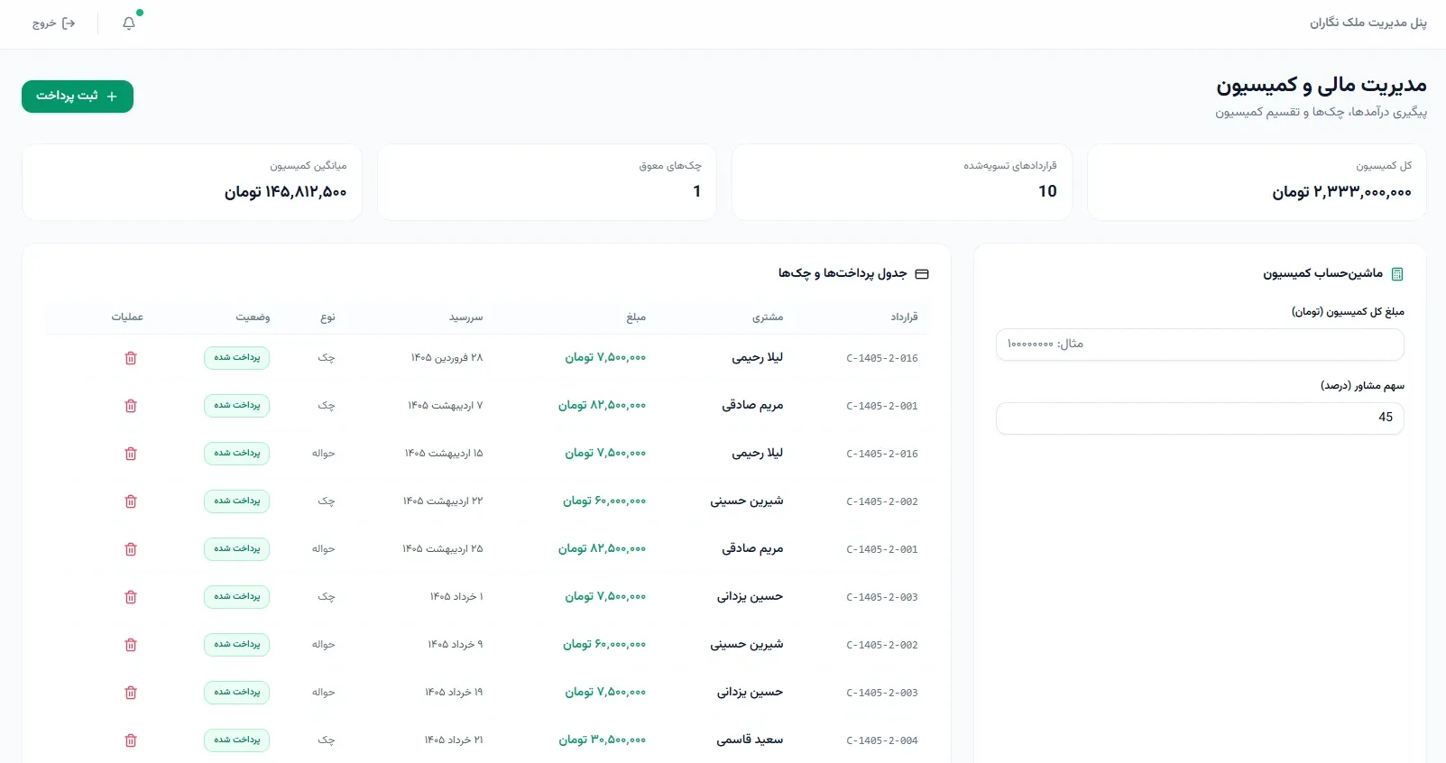The image size is (1446, 763).
Task: Click حسین یزدانی in the ۱ خرداد row
Action: point(750,597)
